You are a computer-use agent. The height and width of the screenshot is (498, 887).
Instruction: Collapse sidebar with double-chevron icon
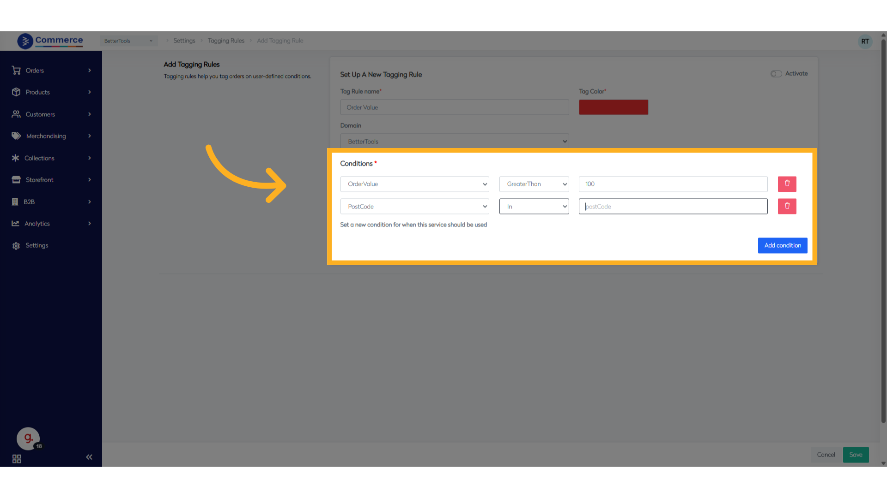click(89, 457)
